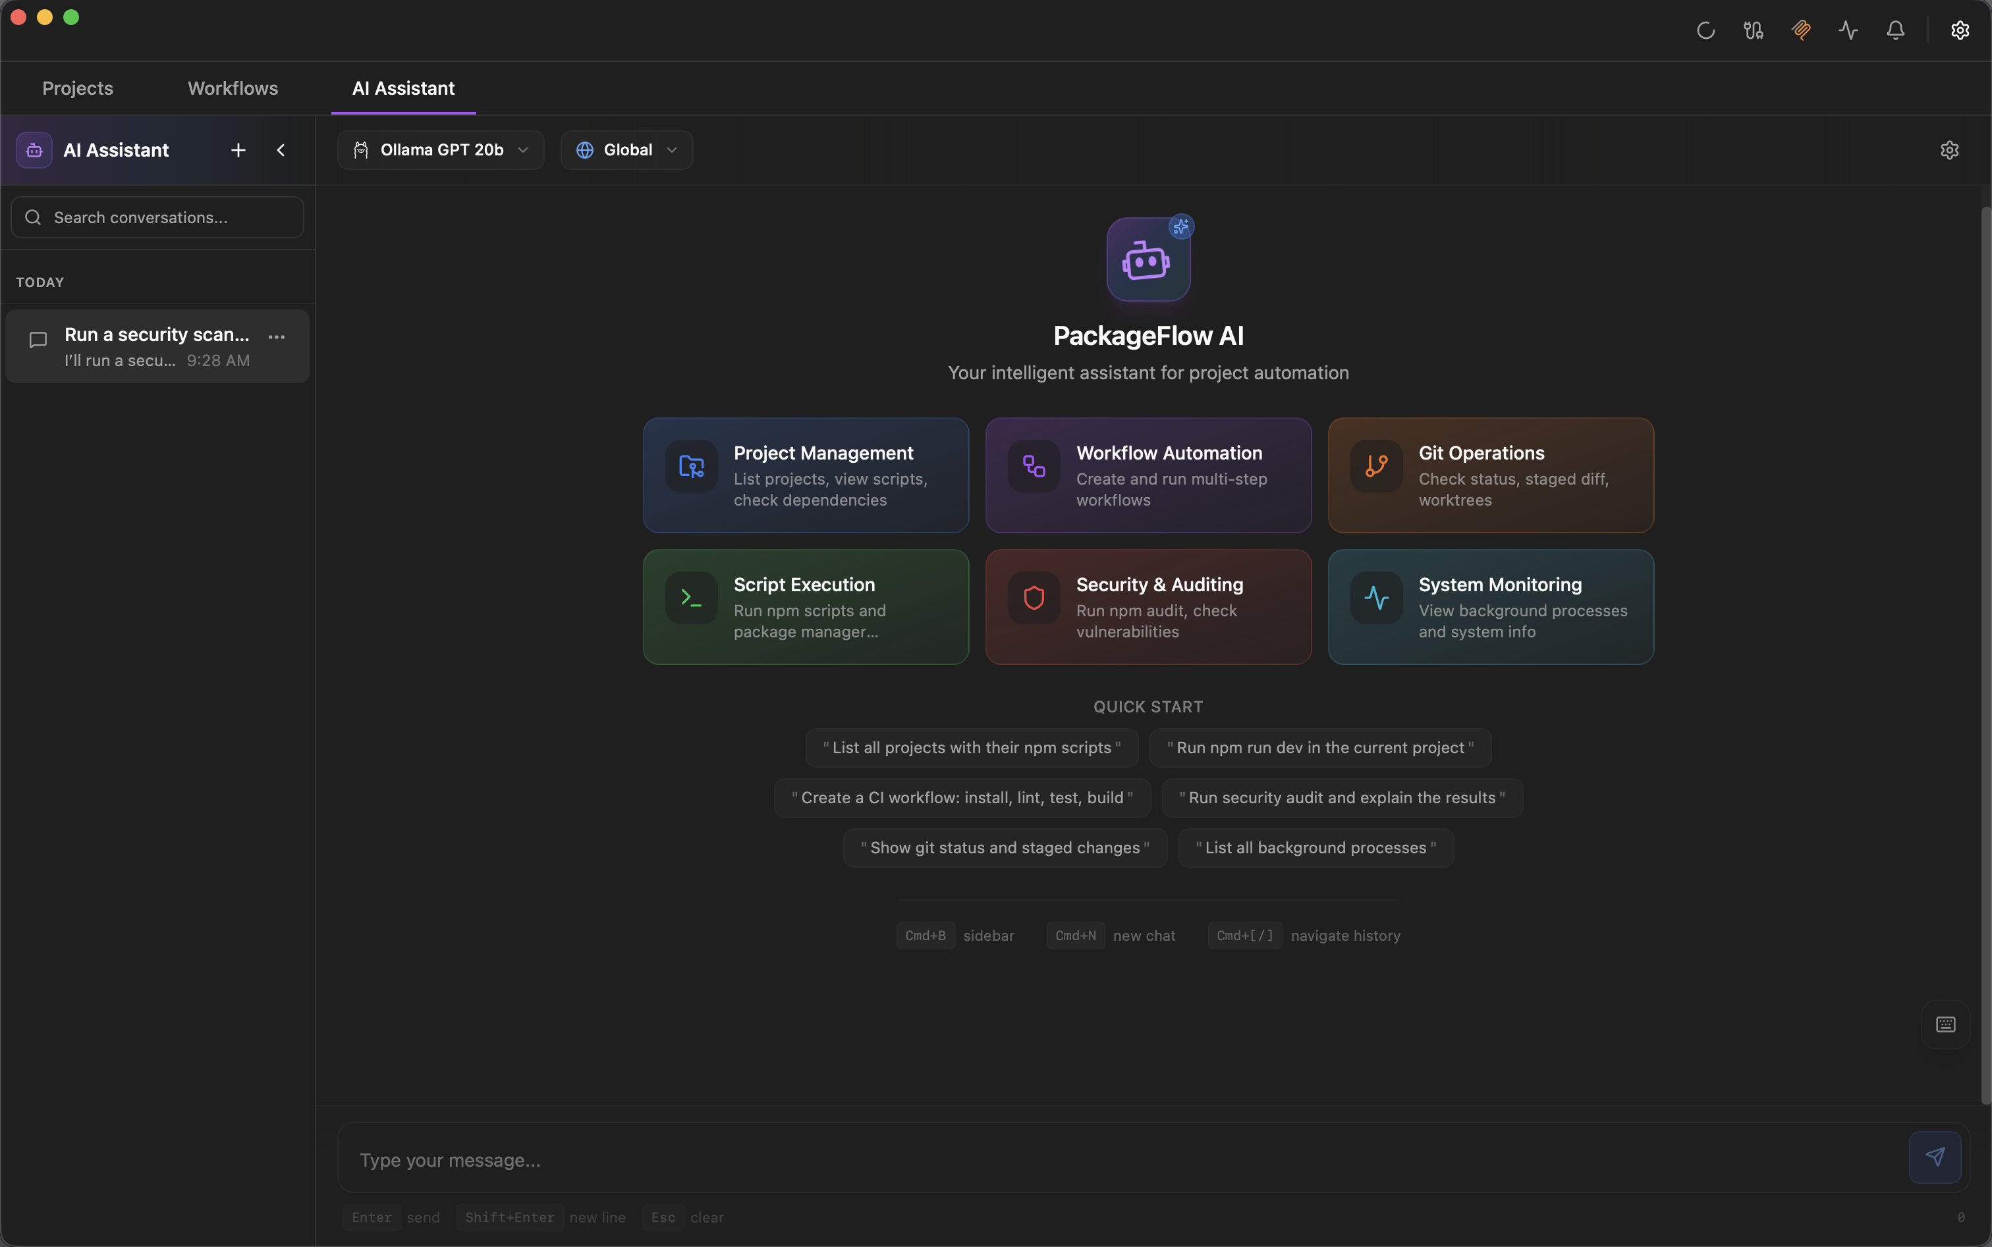Open the notifications bell icon
The width and height of the screenshot is (1992, 1247).
point(1895,30)
